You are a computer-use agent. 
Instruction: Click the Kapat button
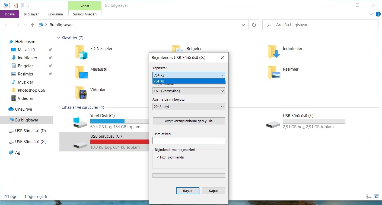(x=214, y=191)
